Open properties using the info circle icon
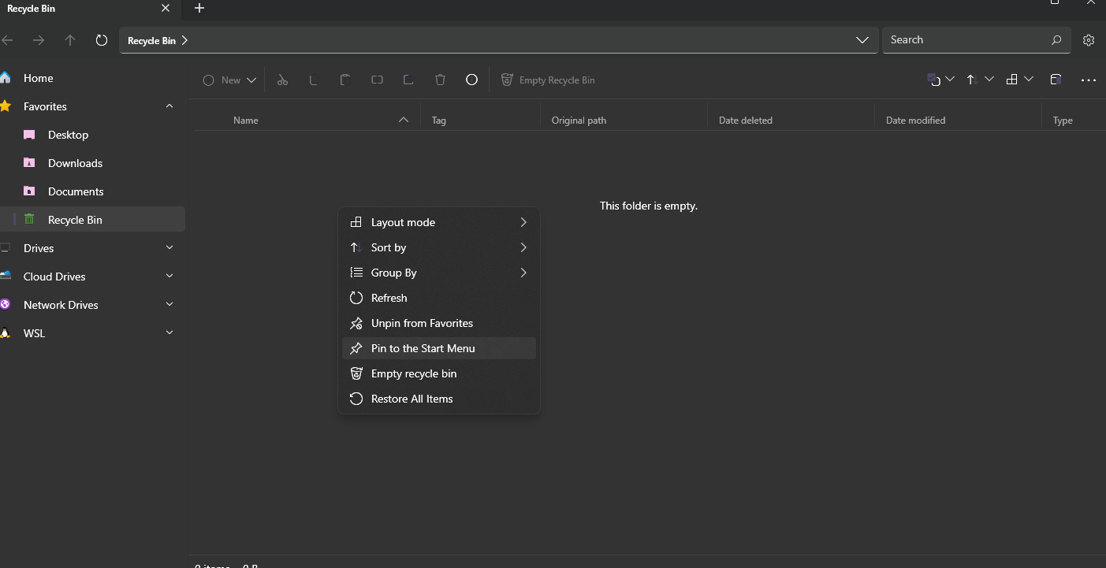Image resolution: width=1106 pixels, height=568 pixels. pos(471,80)
